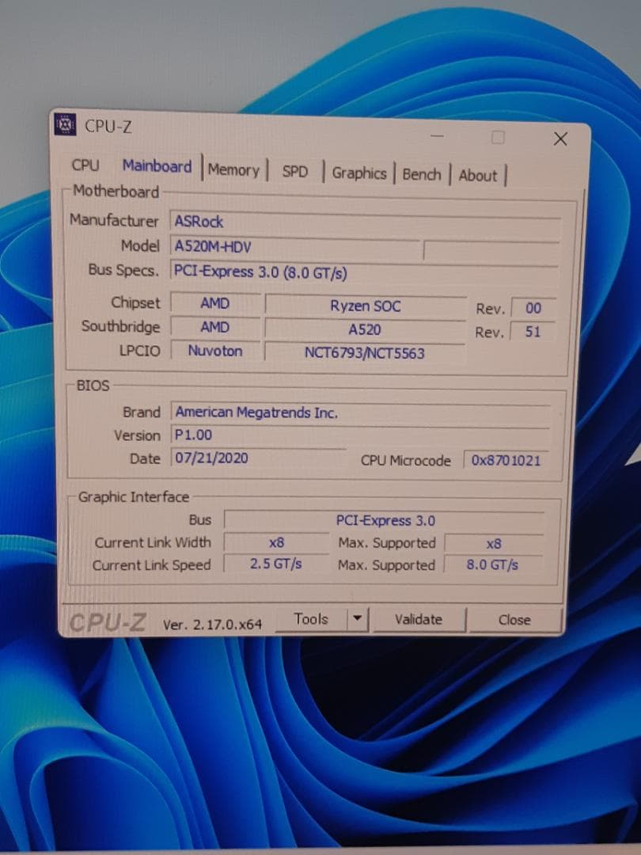The height and width of the screenshot is (855, 641).
Task: Open the Memory tab
Action: (234, 169)
